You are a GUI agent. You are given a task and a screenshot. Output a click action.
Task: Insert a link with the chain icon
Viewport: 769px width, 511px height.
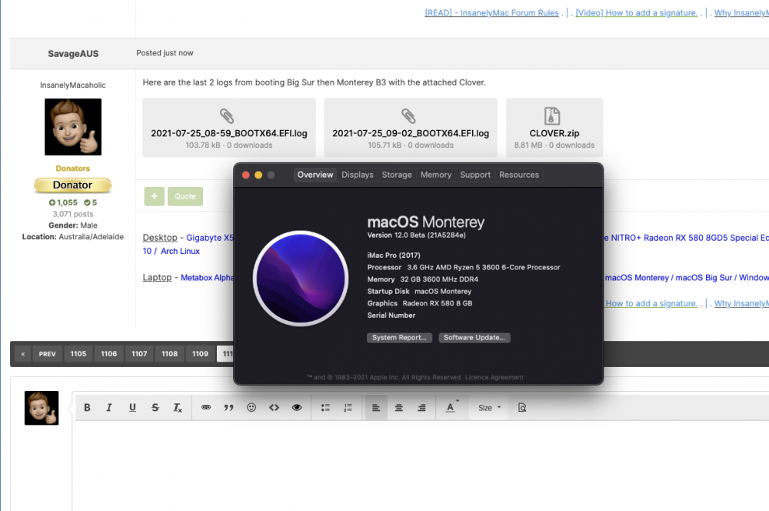[206, 407]
